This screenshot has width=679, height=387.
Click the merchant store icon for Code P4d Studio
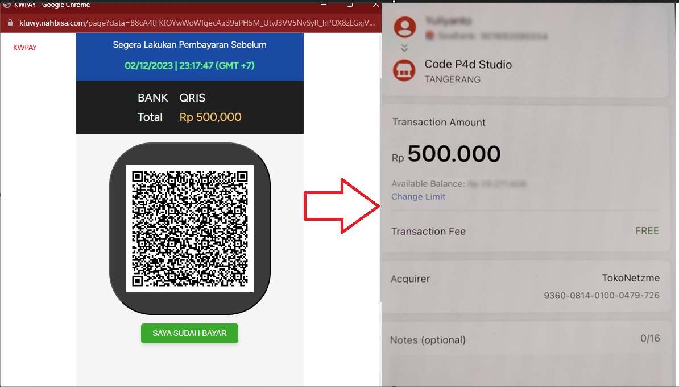pyautogui.click(x=404, y=70)
